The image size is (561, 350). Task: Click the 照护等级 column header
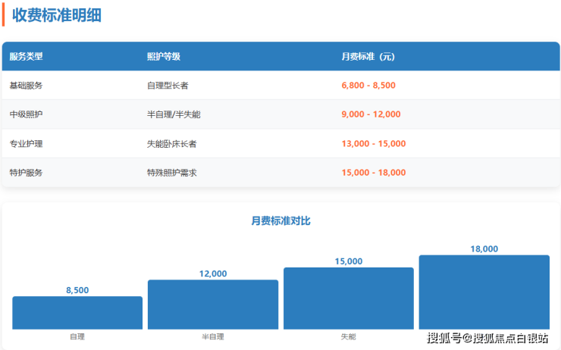(163, 57)
